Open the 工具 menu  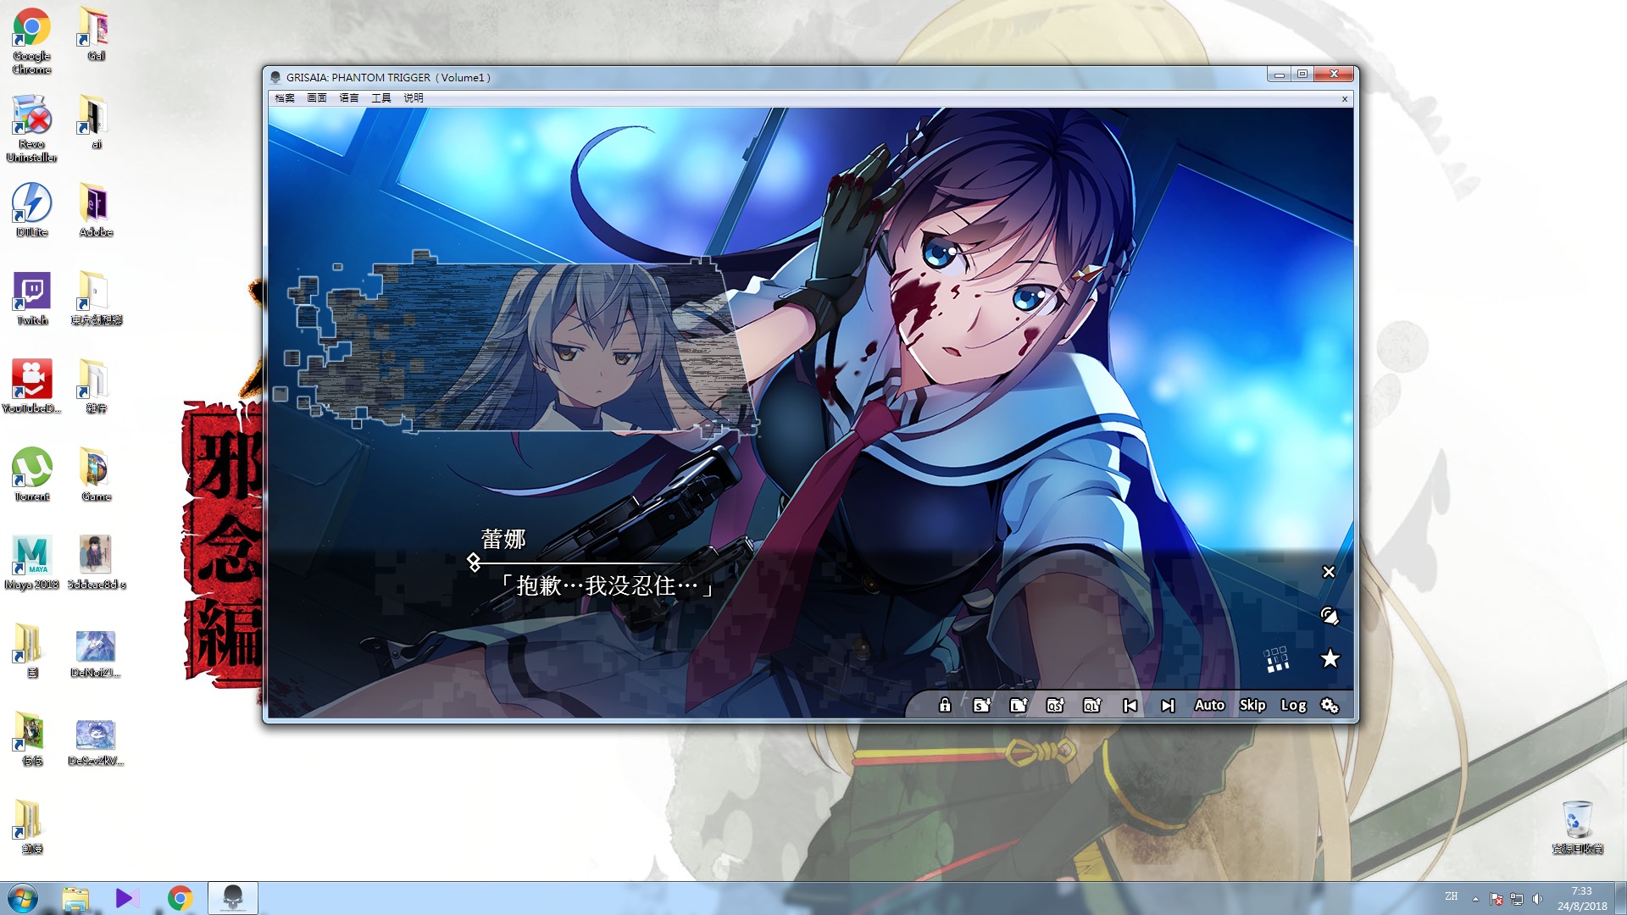tap(381, 98)
